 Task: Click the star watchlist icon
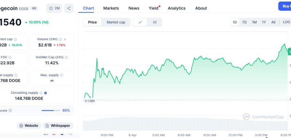pos(51,8)
